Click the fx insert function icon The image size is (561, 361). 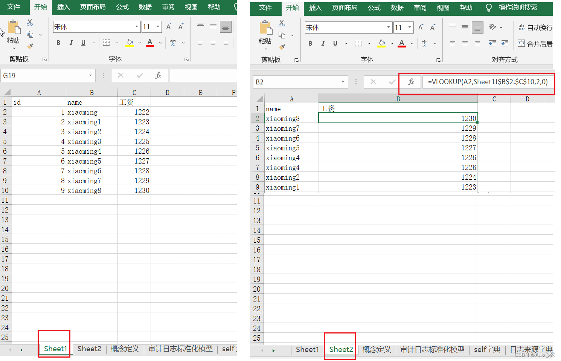click(411, 82)
